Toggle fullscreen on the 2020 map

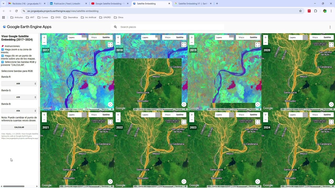(x=331, y=45)
